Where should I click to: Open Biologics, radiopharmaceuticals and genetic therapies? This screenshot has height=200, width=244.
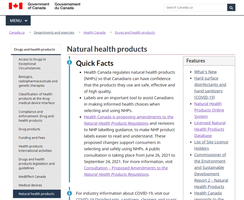[37, 81]
